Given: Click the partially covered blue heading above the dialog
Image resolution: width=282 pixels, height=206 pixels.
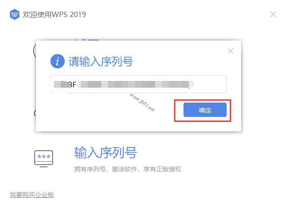Looking at the screenshot, I should click(87, 40).
